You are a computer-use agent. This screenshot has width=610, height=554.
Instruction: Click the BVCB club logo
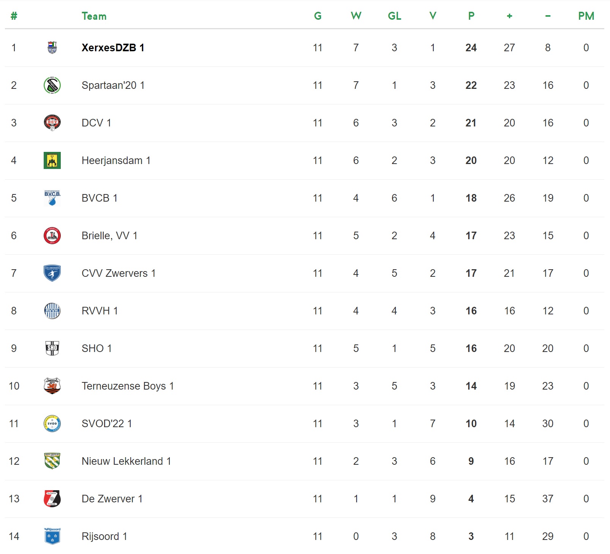click(52, 198)
